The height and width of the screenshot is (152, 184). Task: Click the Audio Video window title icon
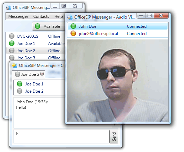70,17
